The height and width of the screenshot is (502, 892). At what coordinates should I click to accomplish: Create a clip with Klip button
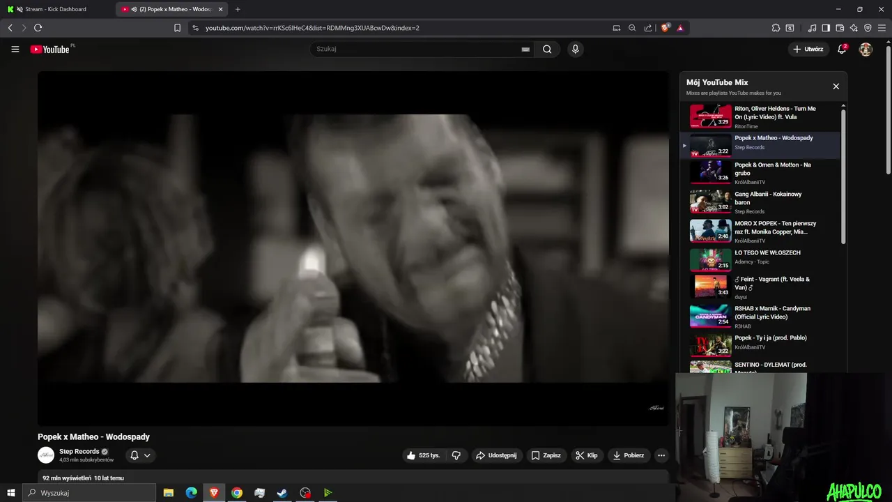586,455
